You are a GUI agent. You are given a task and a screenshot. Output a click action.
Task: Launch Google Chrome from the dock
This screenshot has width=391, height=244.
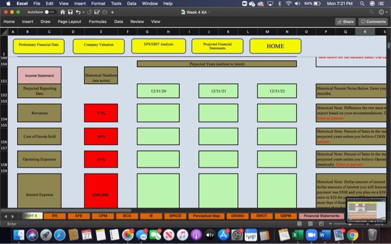coord(352,235)
